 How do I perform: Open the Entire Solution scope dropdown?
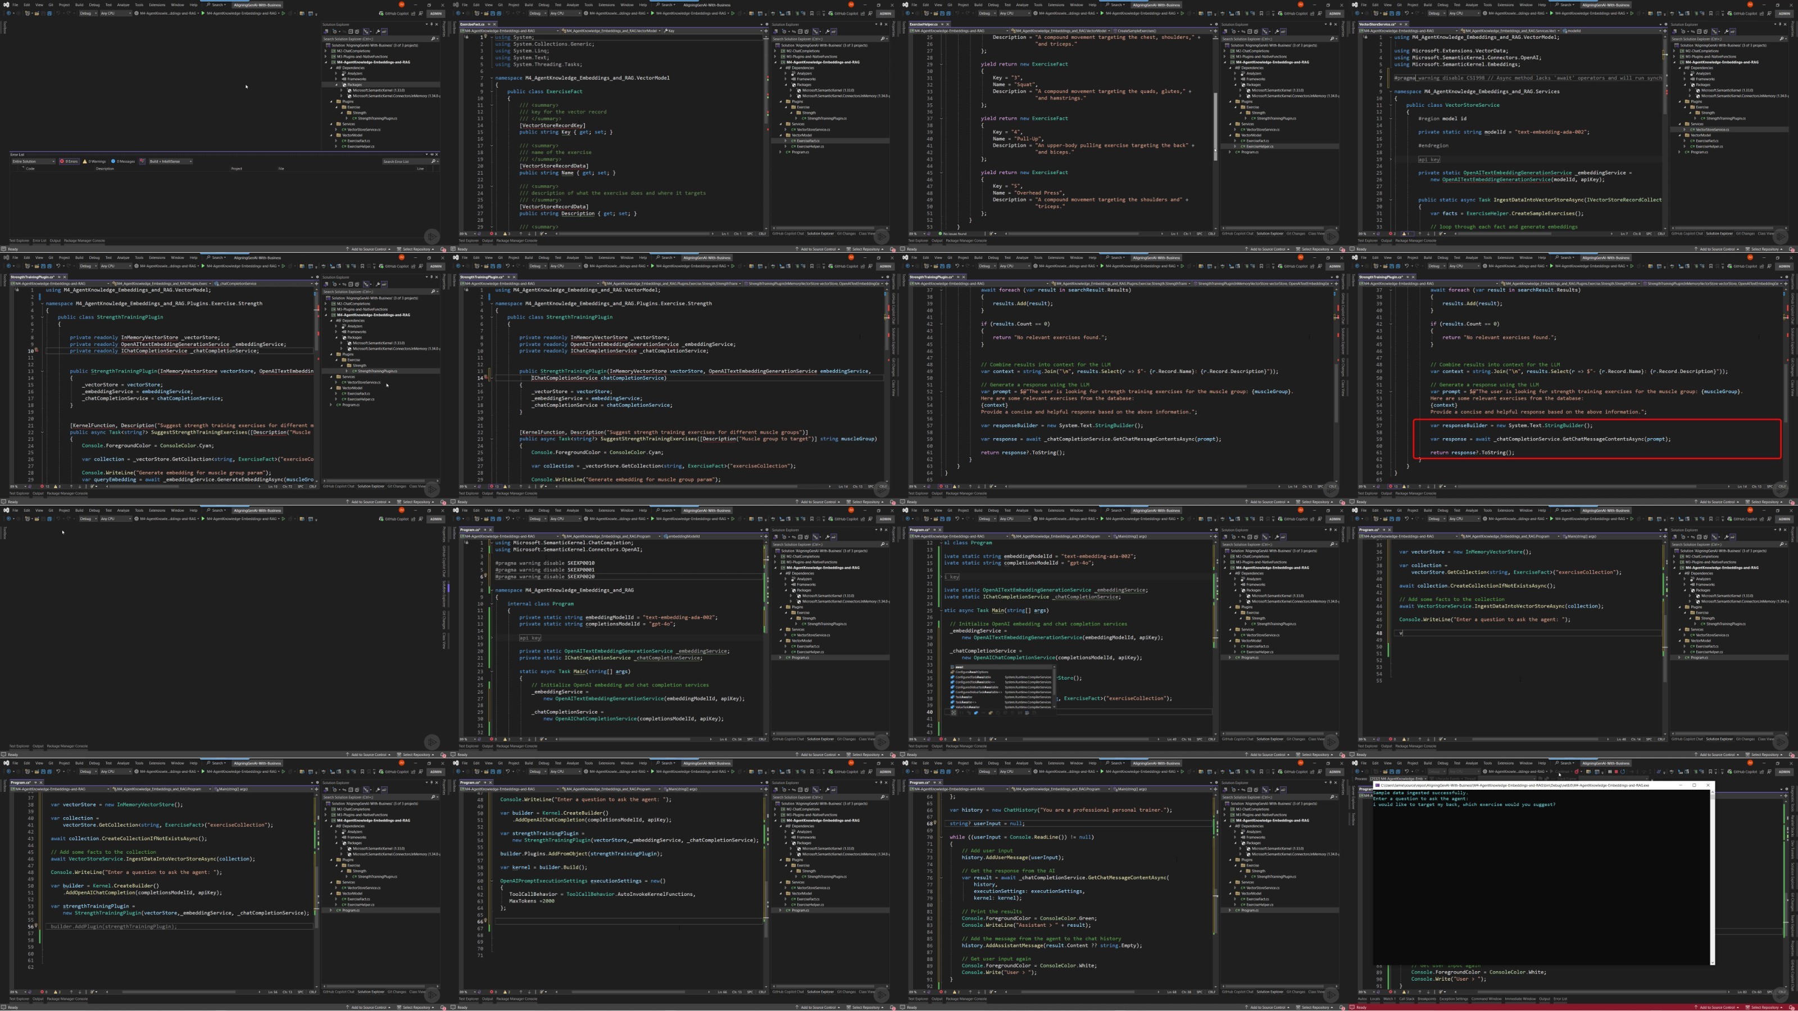pyautogui.click(x=34, y=161)
